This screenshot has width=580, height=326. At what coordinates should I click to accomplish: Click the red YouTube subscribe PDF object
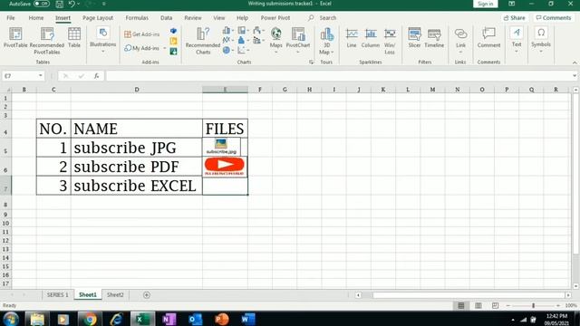coord(224,167)
